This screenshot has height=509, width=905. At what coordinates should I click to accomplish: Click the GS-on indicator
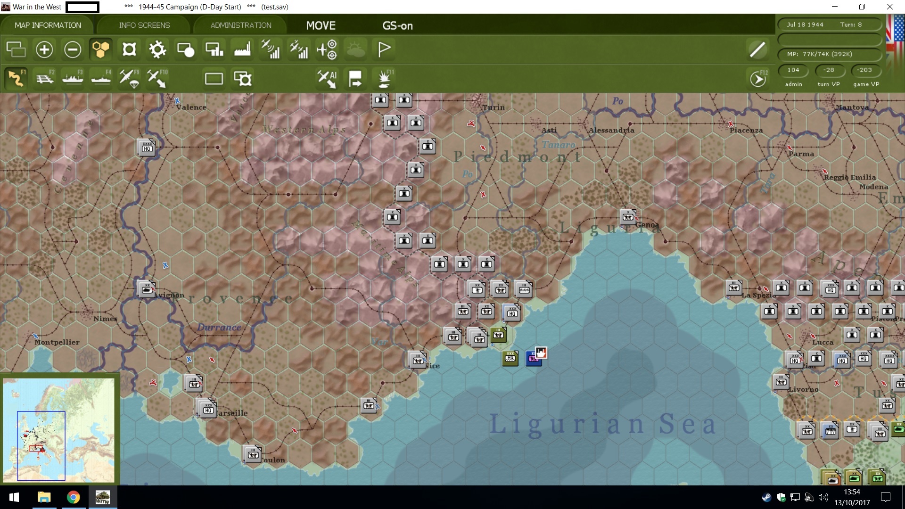click(x=397, y=26)
